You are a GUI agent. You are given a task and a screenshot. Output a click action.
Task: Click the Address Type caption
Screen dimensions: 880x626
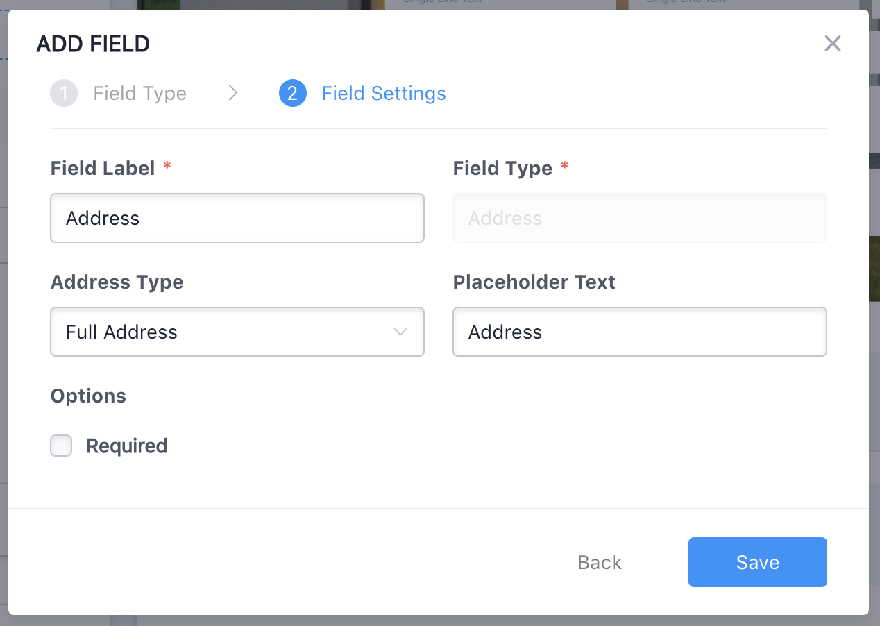(x=117, y=282)
